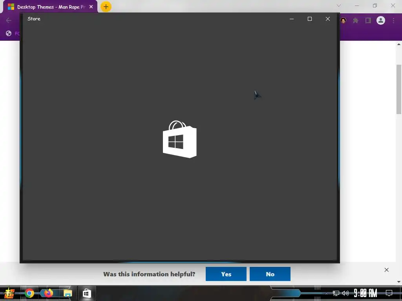Select the Store app taskbar icon
Viewport: 402px width, 301px height.
point(87,293)
